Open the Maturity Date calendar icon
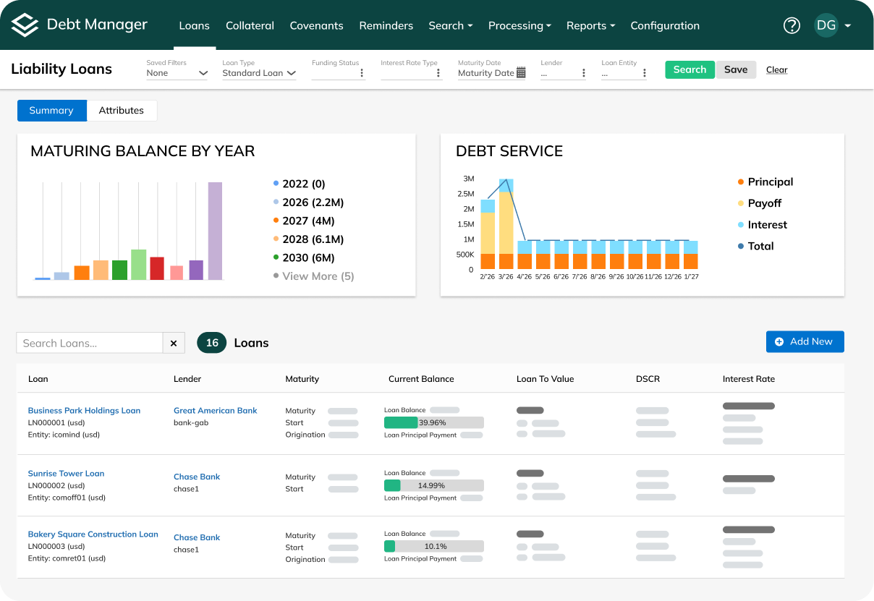 (521, 73)
